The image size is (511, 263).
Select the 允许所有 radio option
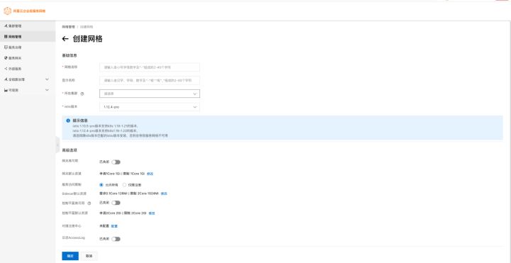(x=101, y=184)
